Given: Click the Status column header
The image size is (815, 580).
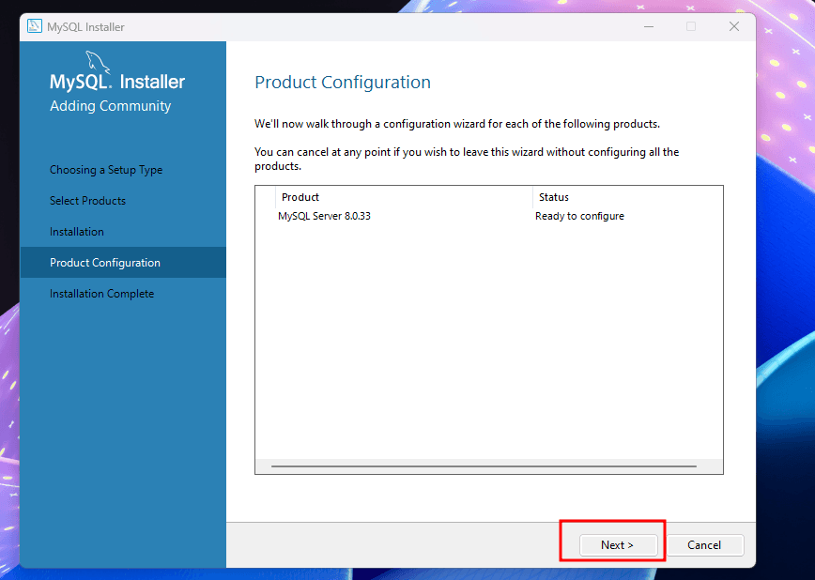Looking at the screenshot, I should 554,197.
